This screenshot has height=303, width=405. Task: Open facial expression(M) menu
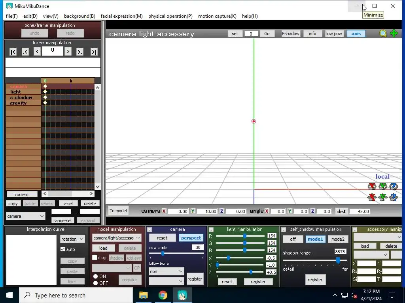pyautogui.click(x=122, y=16)
